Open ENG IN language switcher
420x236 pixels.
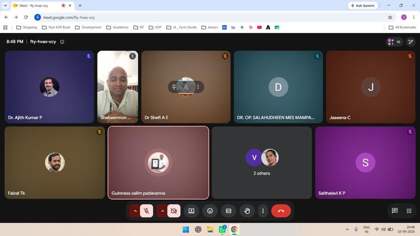(x=366, y=229)
